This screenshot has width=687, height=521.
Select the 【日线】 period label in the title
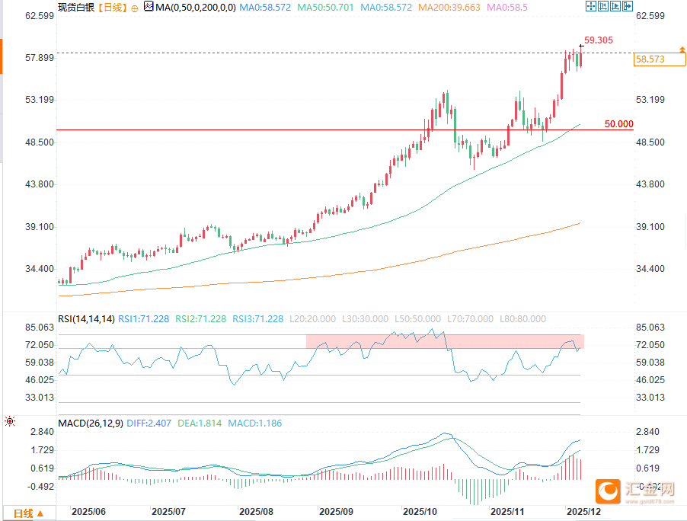112,8
